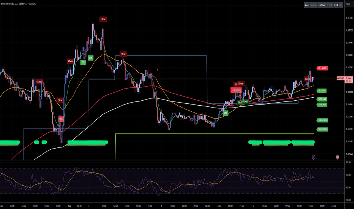The image size is (354, 209).
Task: Click the 60.00 level on the RSI axis
Action: tap(348, 175)
